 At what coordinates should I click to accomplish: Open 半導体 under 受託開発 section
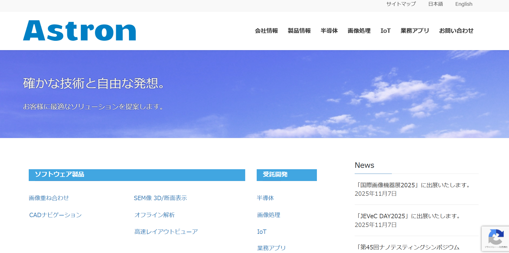tap(265, 198)
